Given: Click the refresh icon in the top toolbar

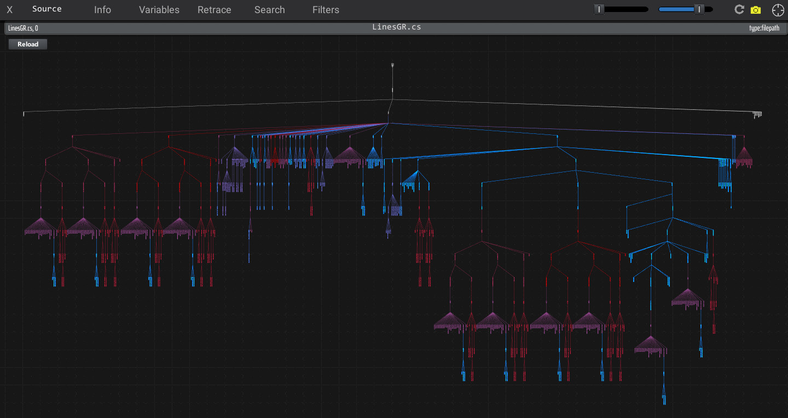Looking at the screenshot, I should [739, 9].
